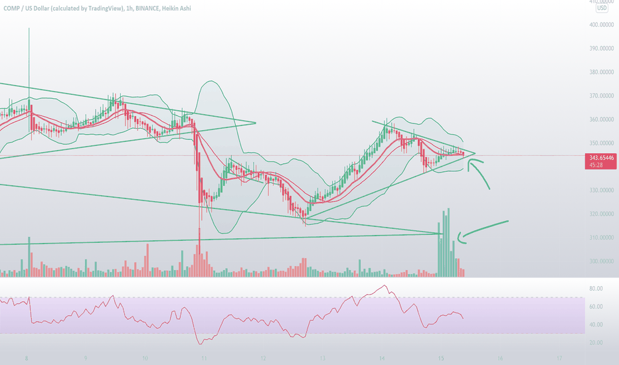Viewport: 619px width, 365px height.
Task: Select date 14 on the time axis
Action: 382,358
